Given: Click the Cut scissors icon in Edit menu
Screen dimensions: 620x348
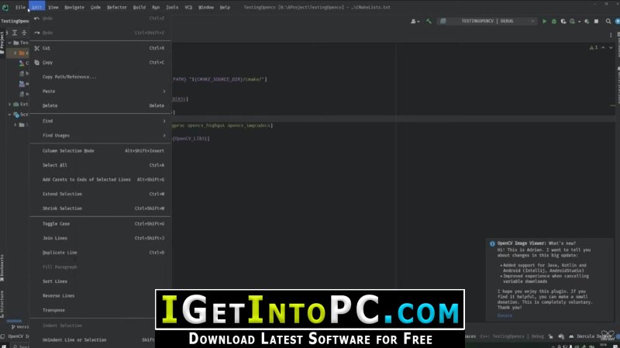Looking at the screenshot, I should pyautogui.click(x=36, y=48).
